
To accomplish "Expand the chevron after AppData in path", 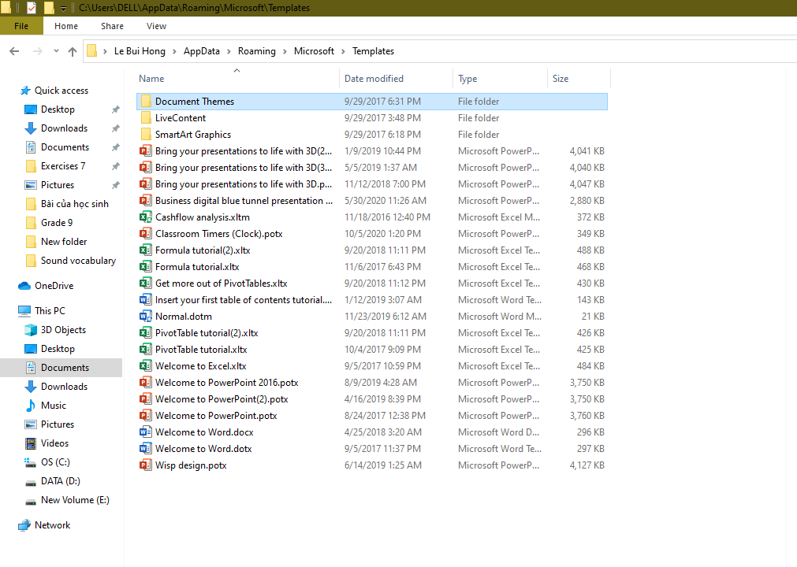I will click(229, 51).
